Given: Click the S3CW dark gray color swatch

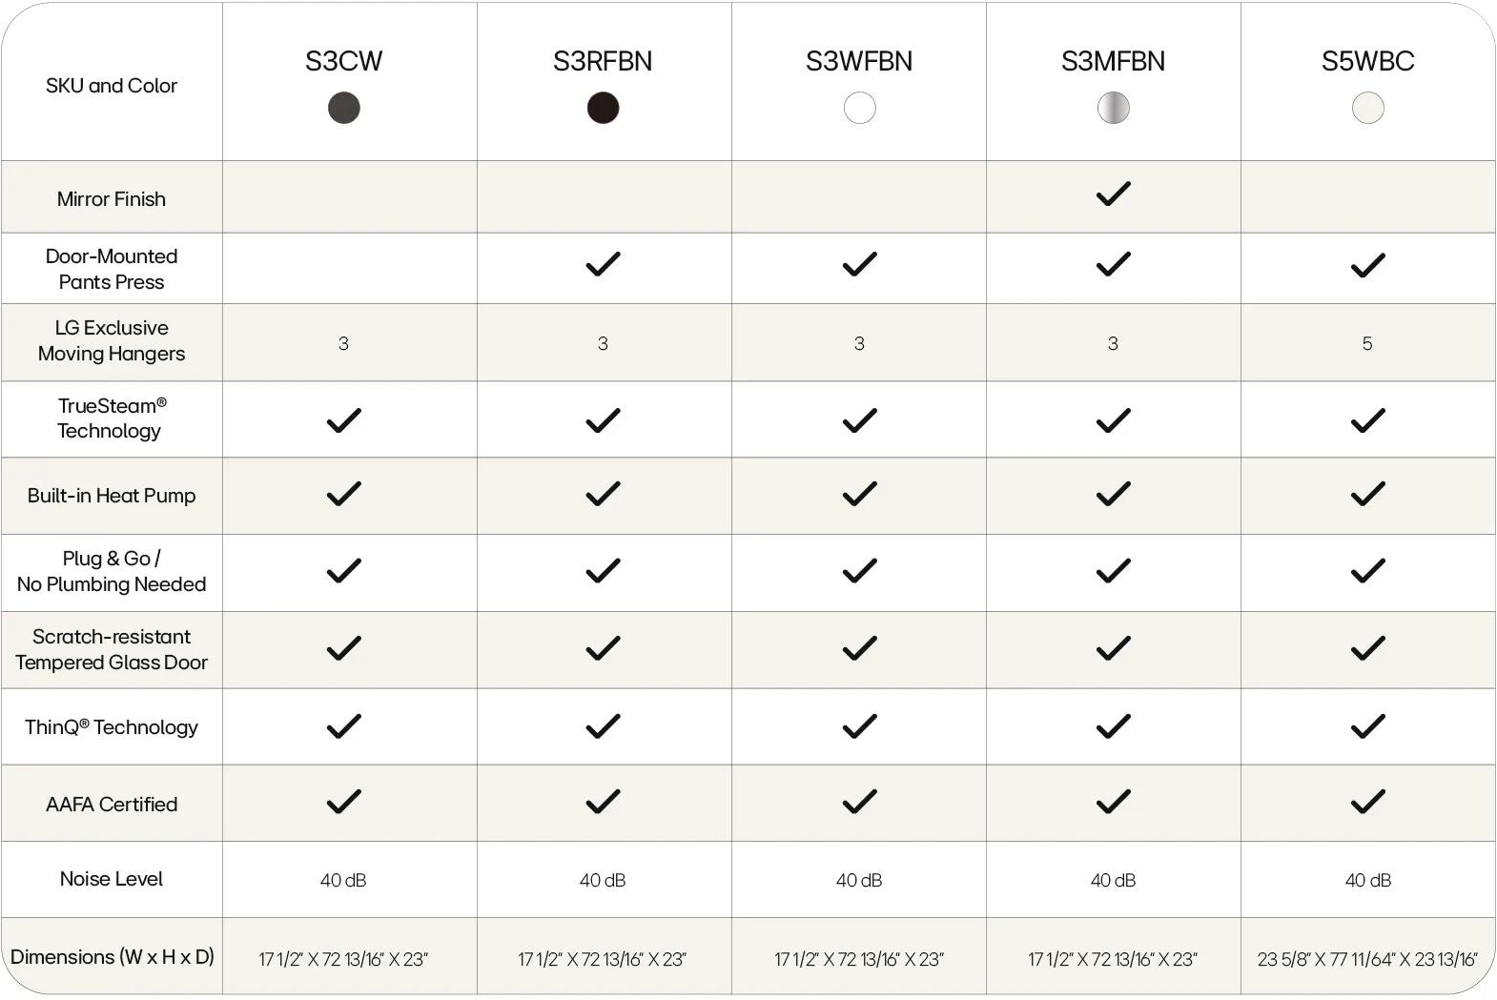Looking at the screenshot, I should click(x=343, y=108).
